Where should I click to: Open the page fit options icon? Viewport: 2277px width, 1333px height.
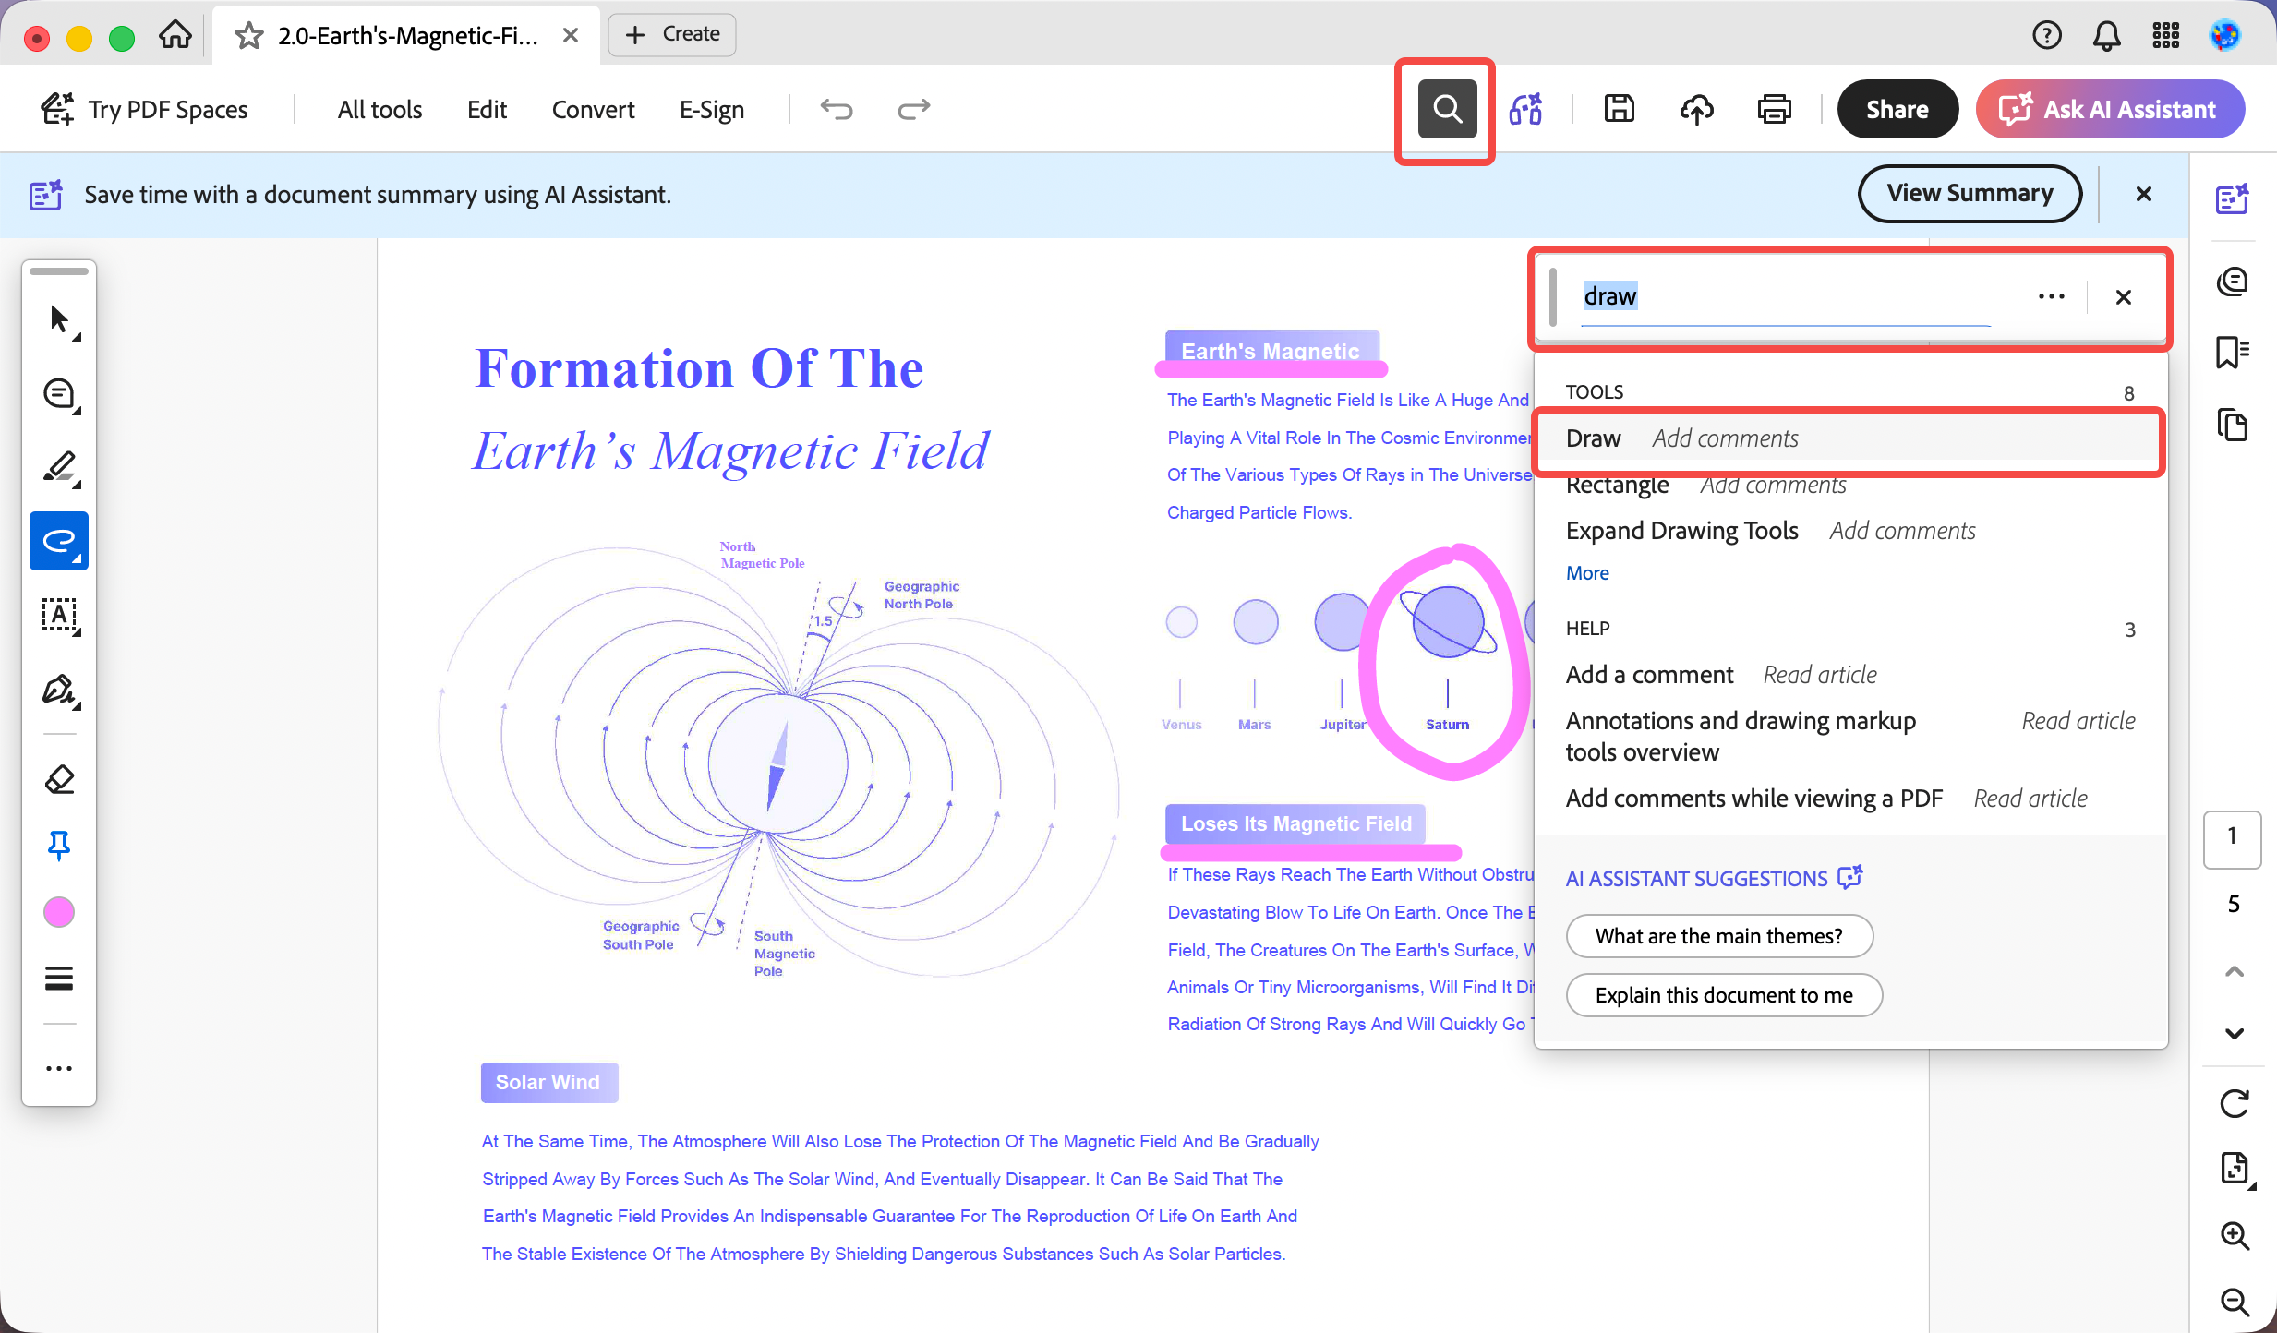click(2234, 1169)
